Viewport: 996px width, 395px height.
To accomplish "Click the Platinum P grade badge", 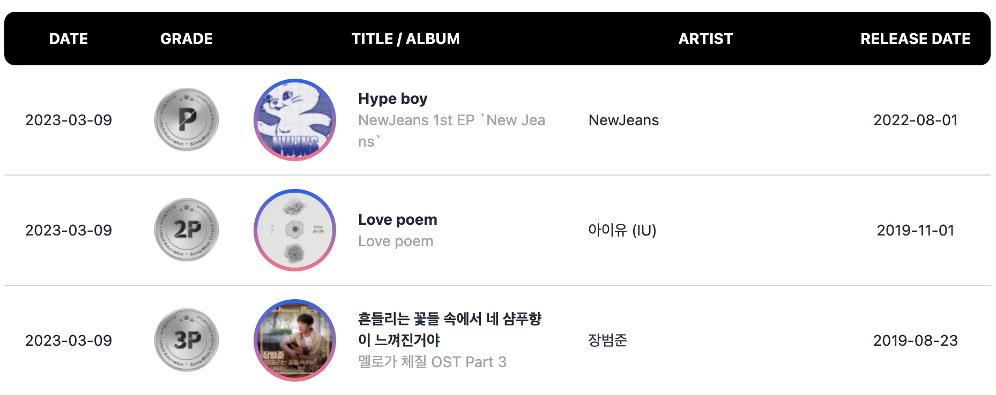I will pyautogui.click(x=187, y=119).
